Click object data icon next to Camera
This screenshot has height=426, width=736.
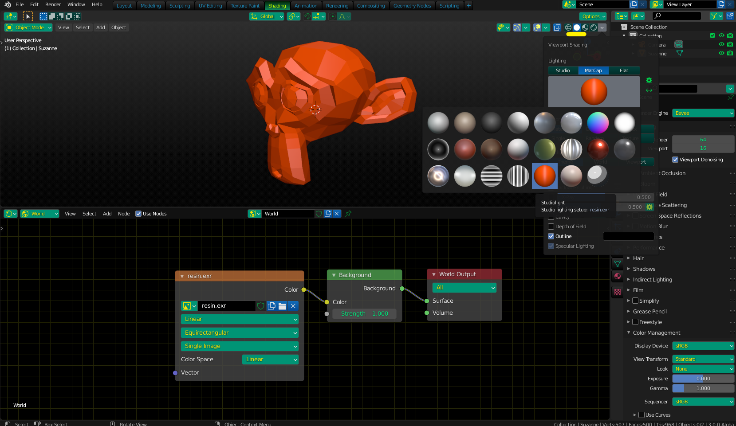(x=678, y=45)
